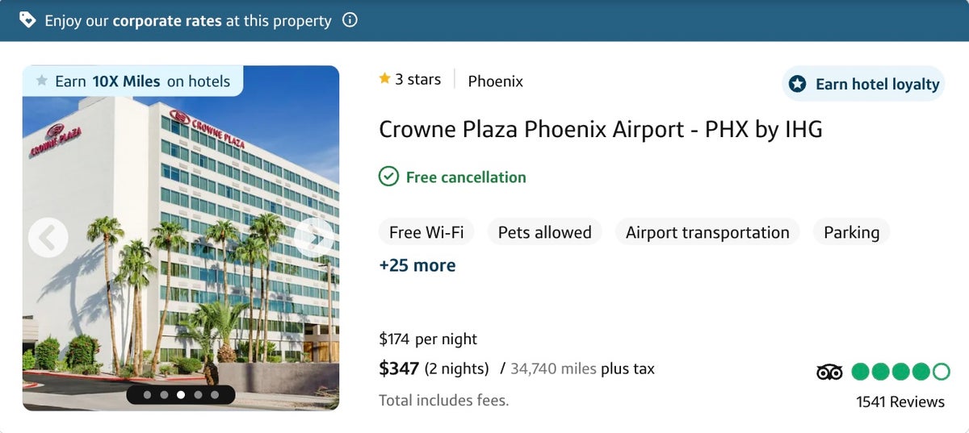The width and height of the screenshot is (969, 433).
Task: Click the Tripadvisor green rating circles
Action: (x=900, y=372)
